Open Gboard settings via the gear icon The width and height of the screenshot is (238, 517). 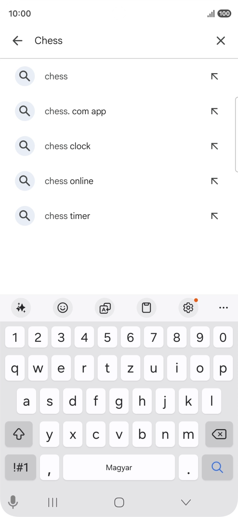pos(188,308)
